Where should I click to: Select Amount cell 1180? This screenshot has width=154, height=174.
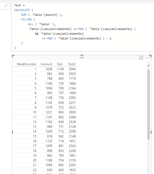click(x=49, y=83)
